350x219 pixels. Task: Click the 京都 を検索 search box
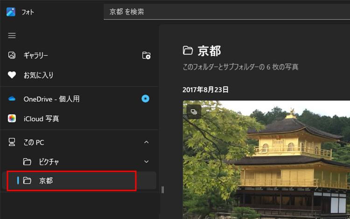point(224,12)
